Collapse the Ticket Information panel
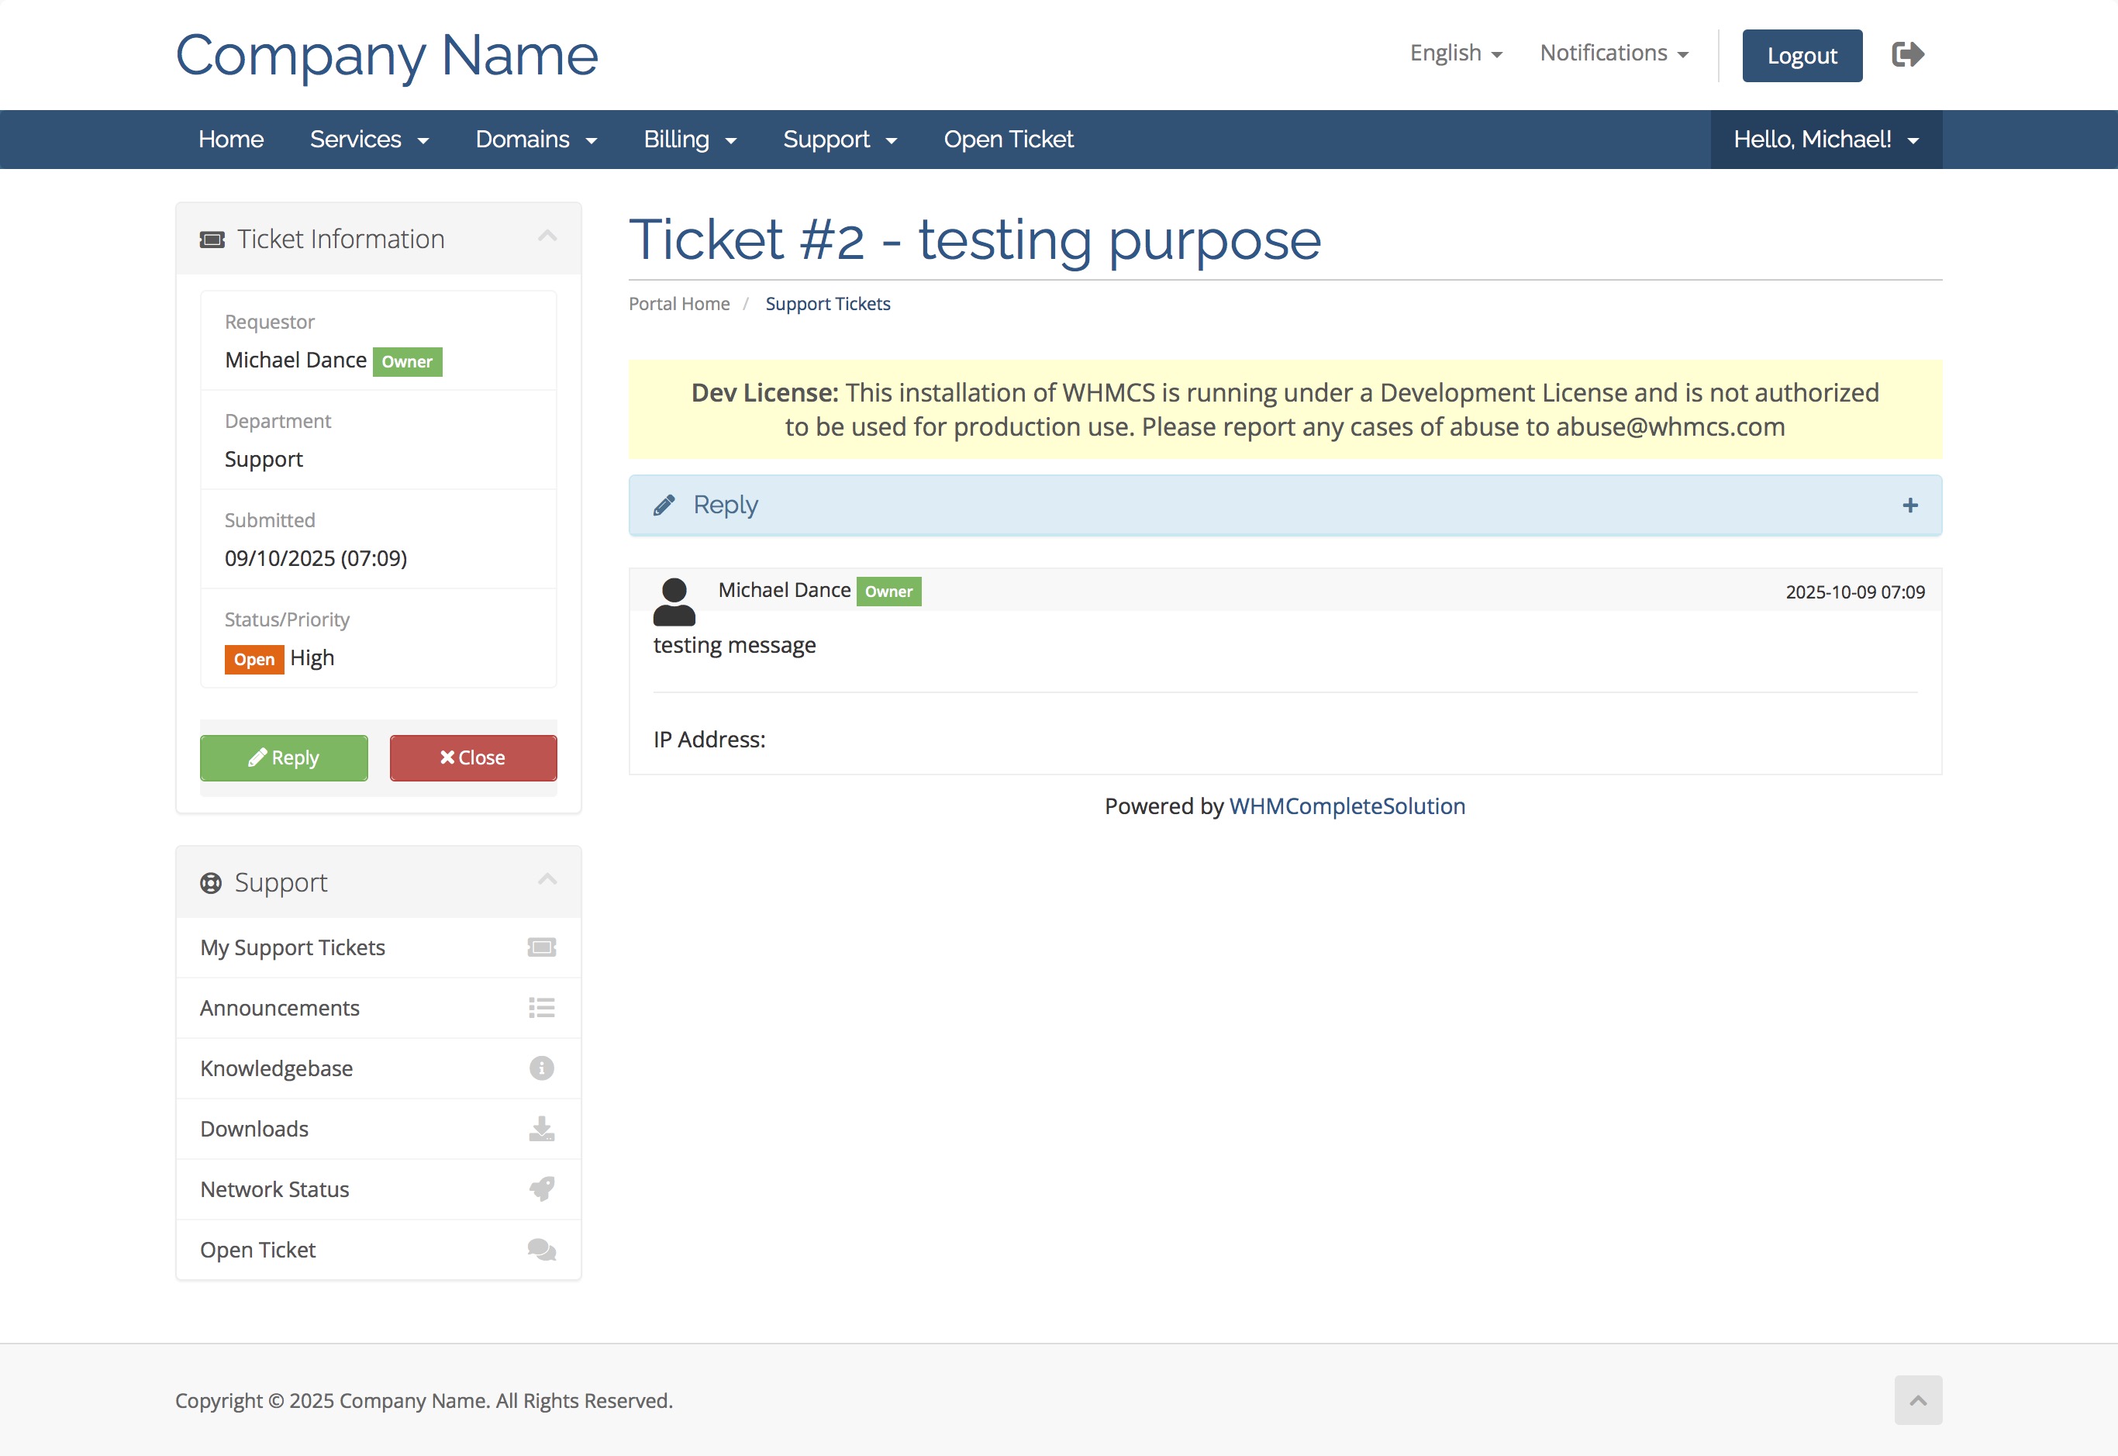The image size is (2118, 1456). (x=547, y=236)
